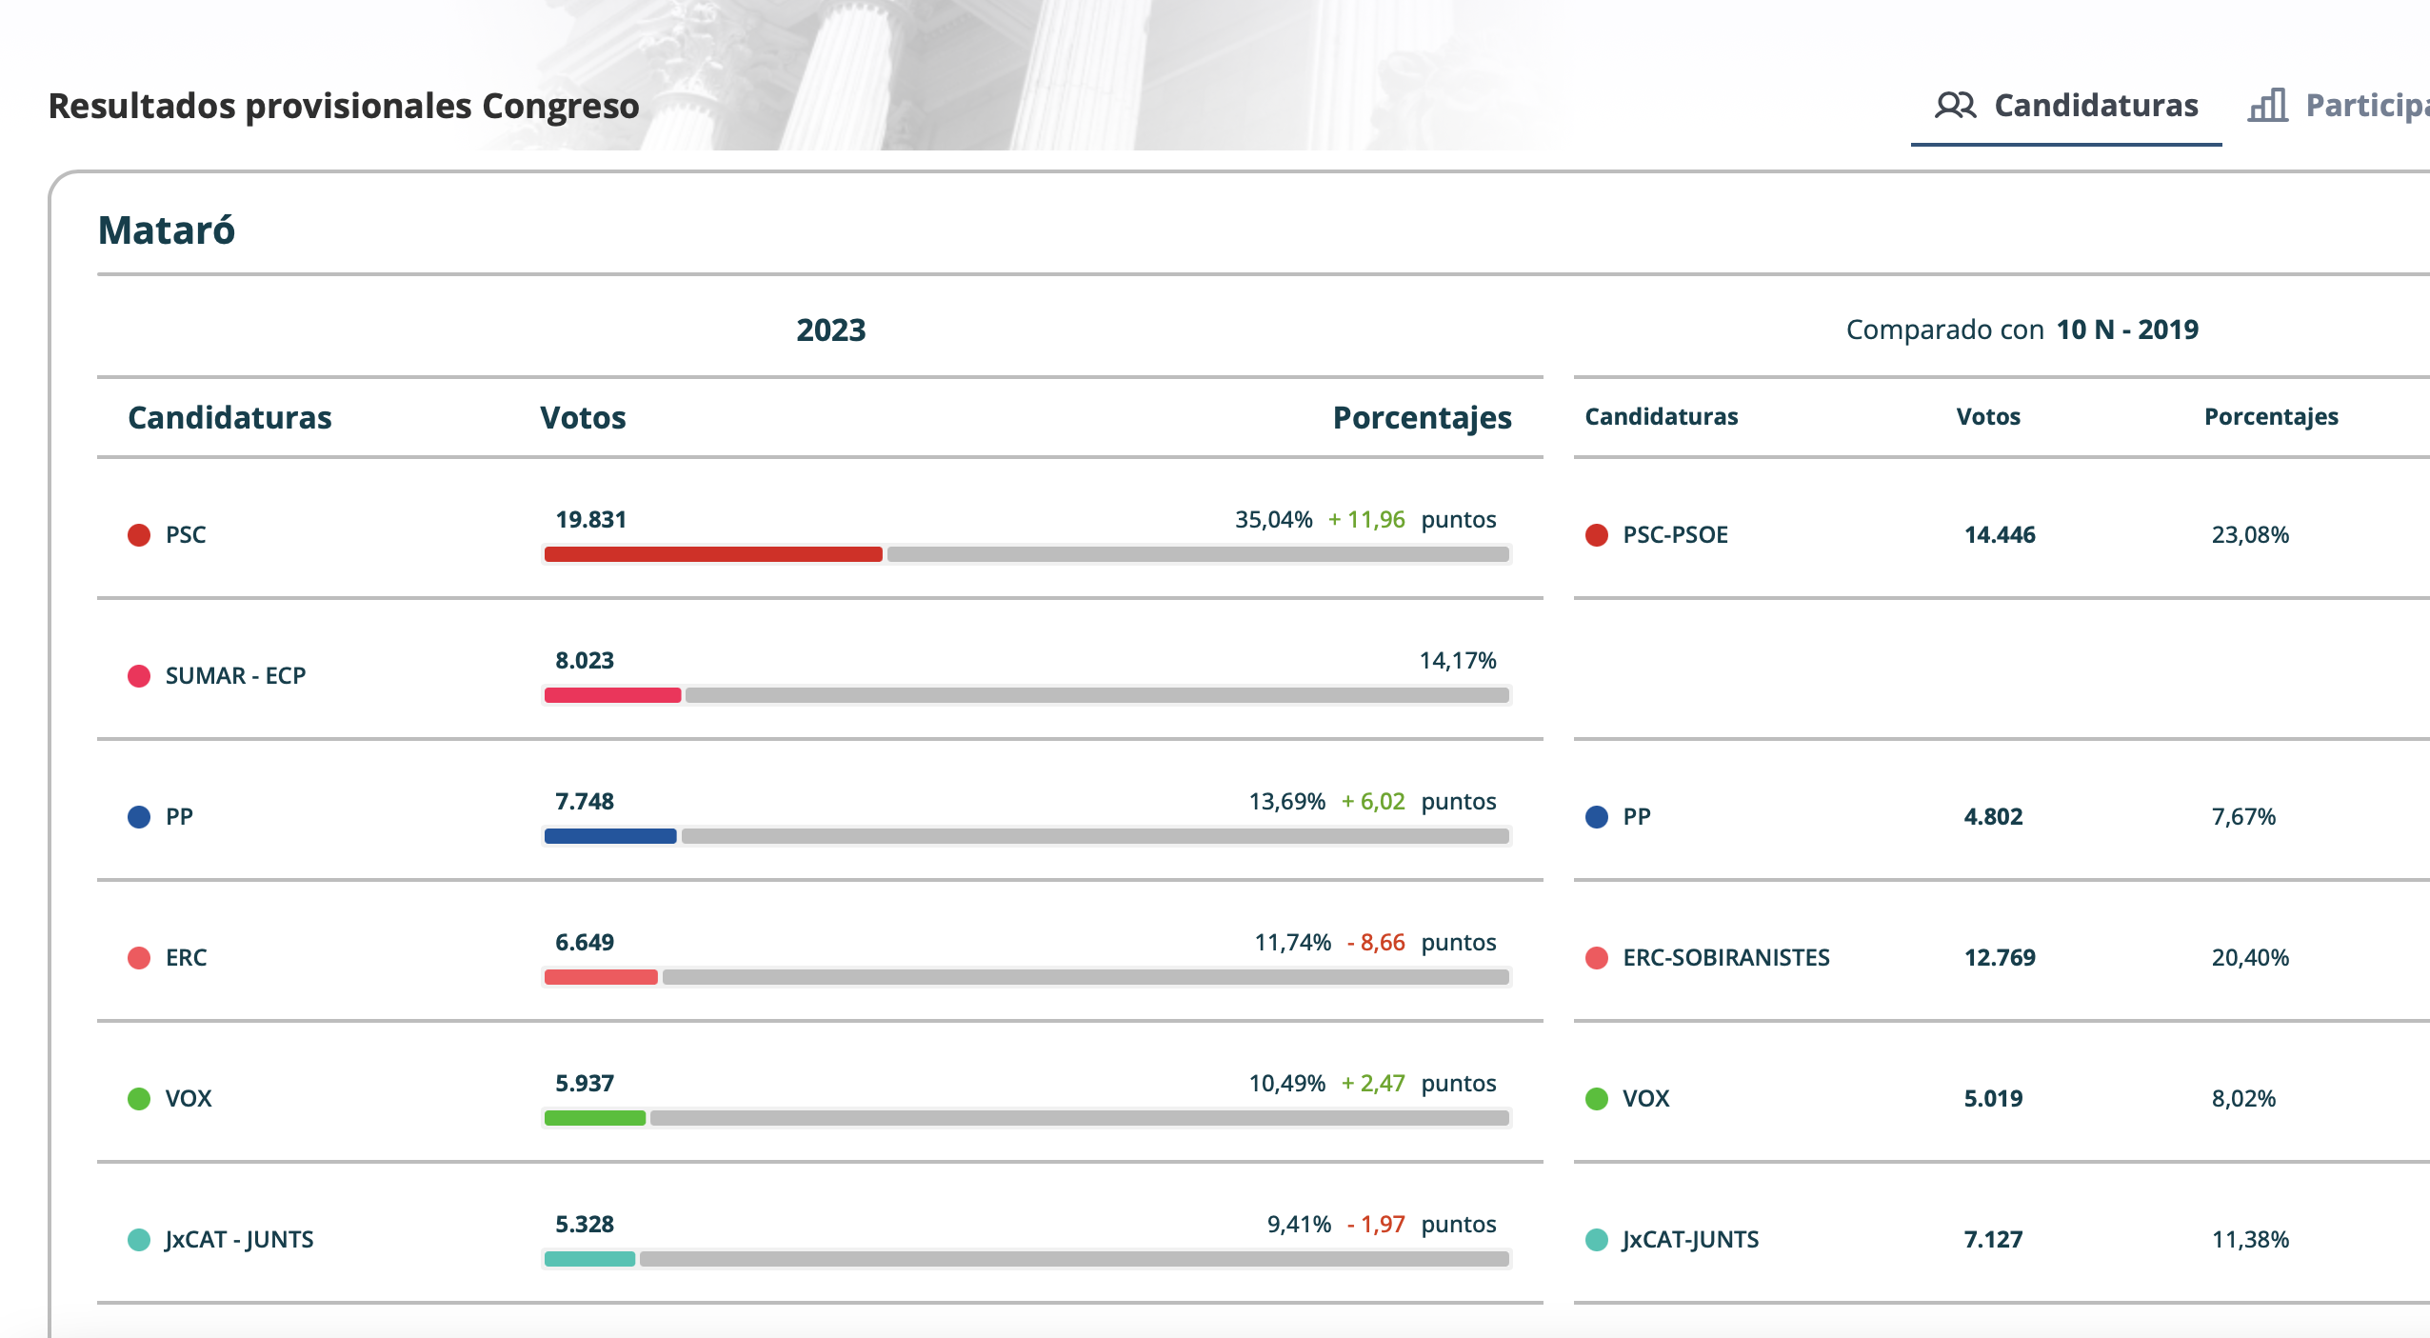Click the 14,17% SUMAR percentage
The height and width of the screenshot is (1338, 2430).
tap(1458, 661)
